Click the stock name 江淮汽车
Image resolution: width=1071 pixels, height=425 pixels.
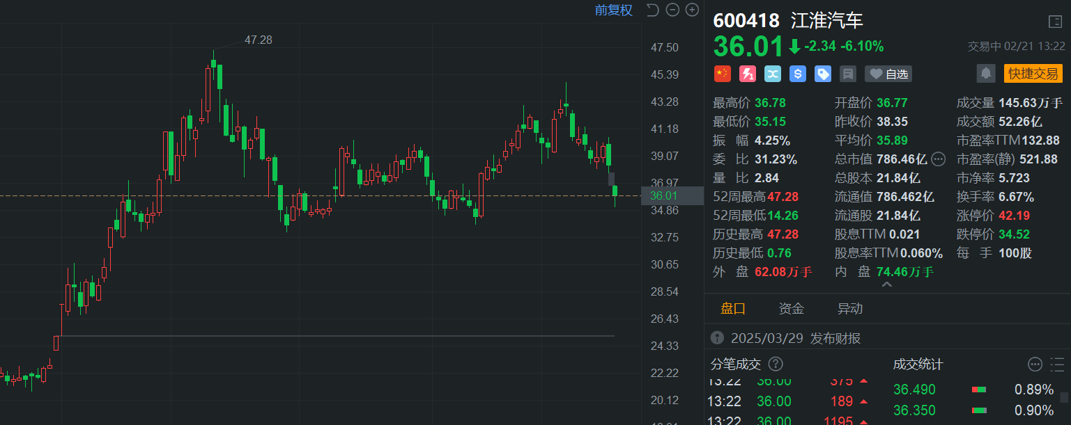click(827, 20)
